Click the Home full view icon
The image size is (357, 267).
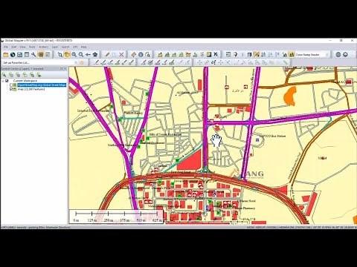95,55
